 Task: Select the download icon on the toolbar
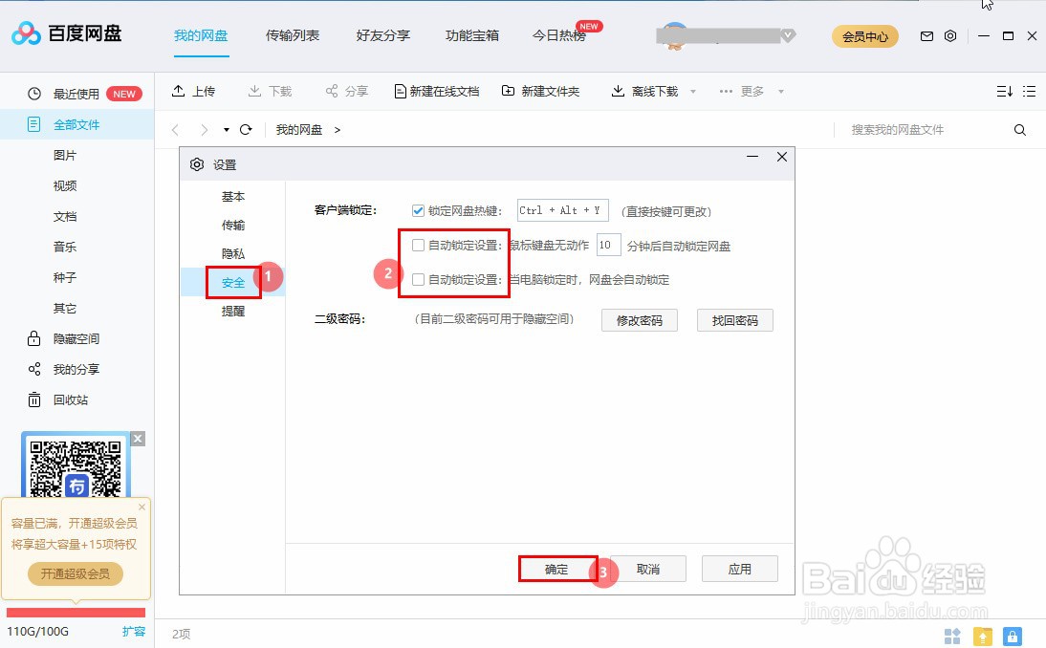click(254, 91)
